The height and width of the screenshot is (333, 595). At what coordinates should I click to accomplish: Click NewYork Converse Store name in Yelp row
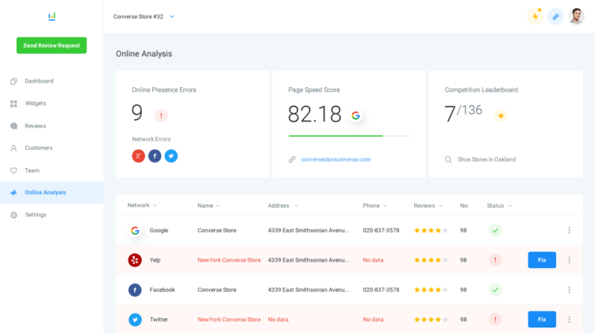click(x=229, y=260)
